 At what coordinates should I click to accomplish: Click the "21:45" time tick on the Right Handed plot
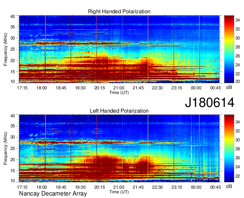138,88
